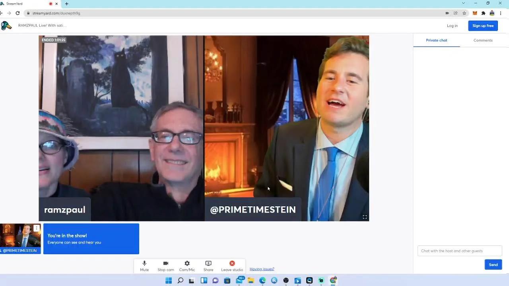Screen dimensions: 509x286
Task: Open the Windows Start menu
Action: pos(169,280)
